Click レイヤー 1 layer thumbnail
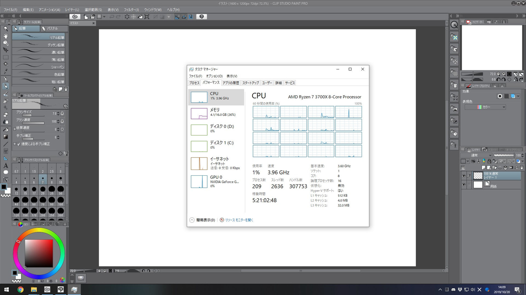Image resolution: width=526 pixels, height=295 pixels. (478, 176)
